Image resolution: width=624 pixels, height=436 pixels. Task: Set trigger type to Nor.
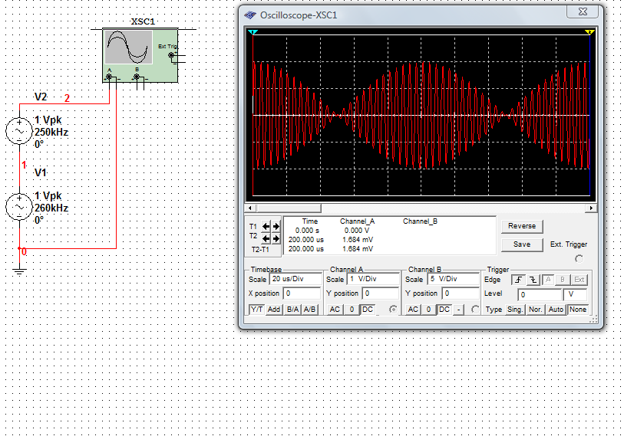pos(535,310)
